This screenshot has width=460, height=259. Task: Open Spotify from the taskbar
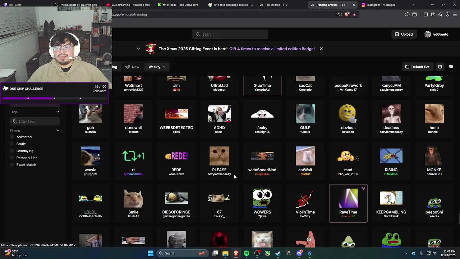point(247,253)
